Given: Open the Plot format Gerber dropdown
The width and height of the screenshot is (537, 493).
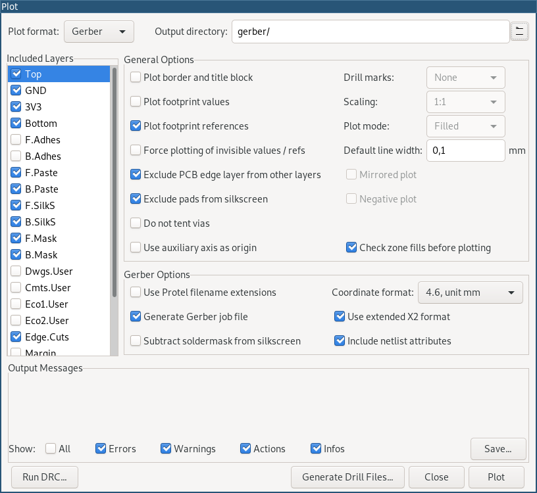Looking at the screenshot, I should (x=99, y=32).
